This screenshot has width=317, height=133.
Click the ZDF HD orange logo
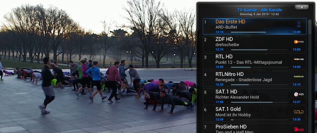tap(299, 42)
